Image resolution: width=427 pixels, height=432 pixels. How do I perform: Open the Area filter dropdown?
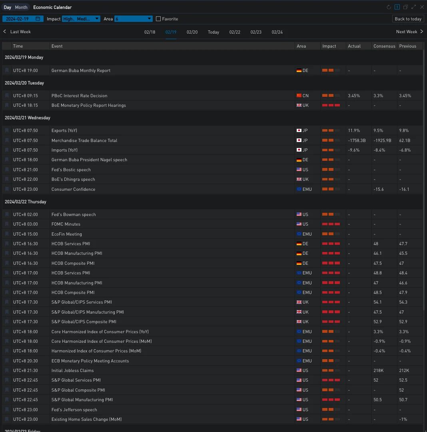click(x=134, y=19)
